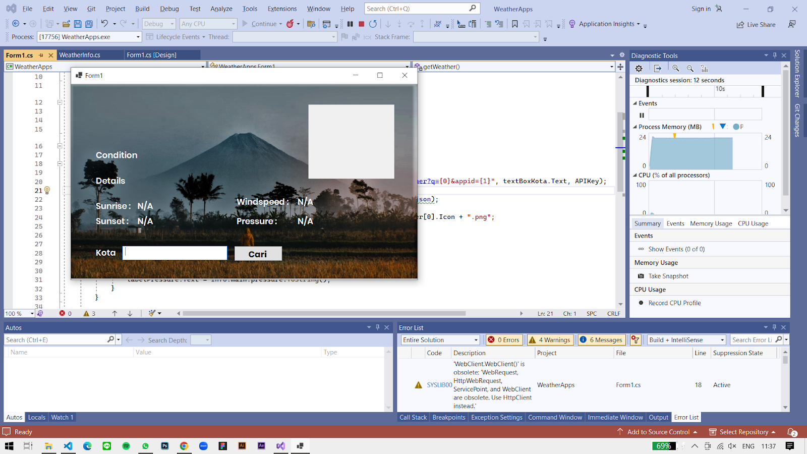Toggle bookmark on current line
This screenshot has height=454, width=807.
pyautogui.click(x=514, y=24)
